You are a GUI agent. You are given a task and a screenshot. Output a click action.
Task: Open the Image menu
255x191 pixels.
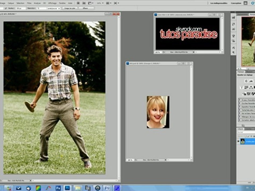2,3
